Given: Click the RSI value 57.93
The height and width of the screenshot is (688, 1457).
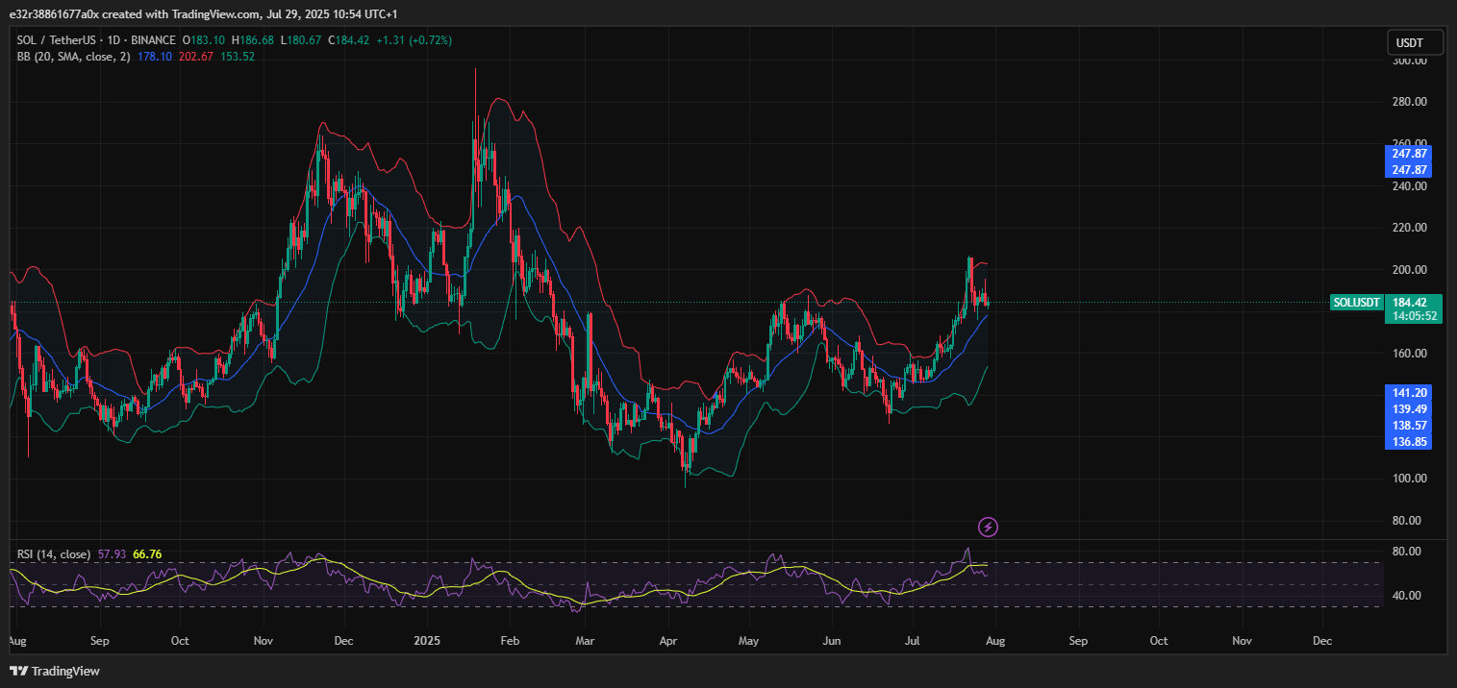Looking at the screenshot, I should tap(113, 554).
